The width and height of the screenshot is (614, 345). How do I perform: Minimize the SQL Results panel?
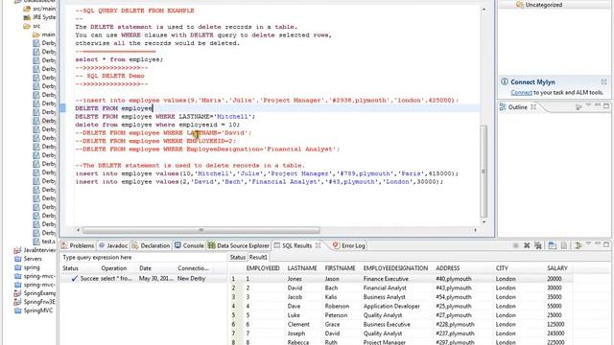[597, 243]
